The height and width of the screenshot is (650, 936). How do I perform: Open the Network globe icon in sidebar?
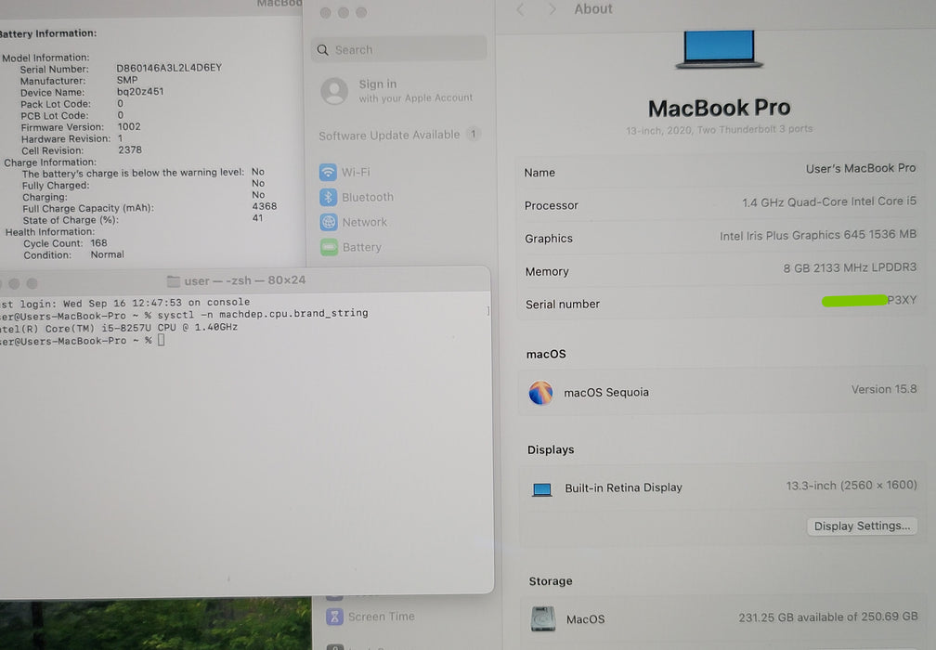click(329, 222)
